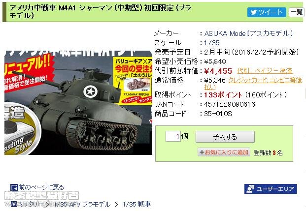The image size is (306, 211).
Task: Go back via 前のページに戻る link
Action: pos(41,187)
